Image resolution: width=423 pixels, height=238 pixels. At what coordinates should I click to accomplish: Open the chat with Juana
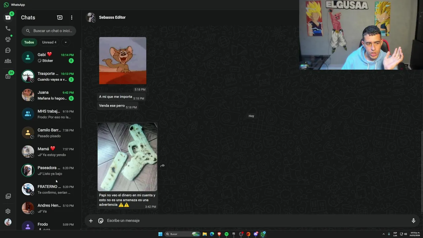pos(48,95)
